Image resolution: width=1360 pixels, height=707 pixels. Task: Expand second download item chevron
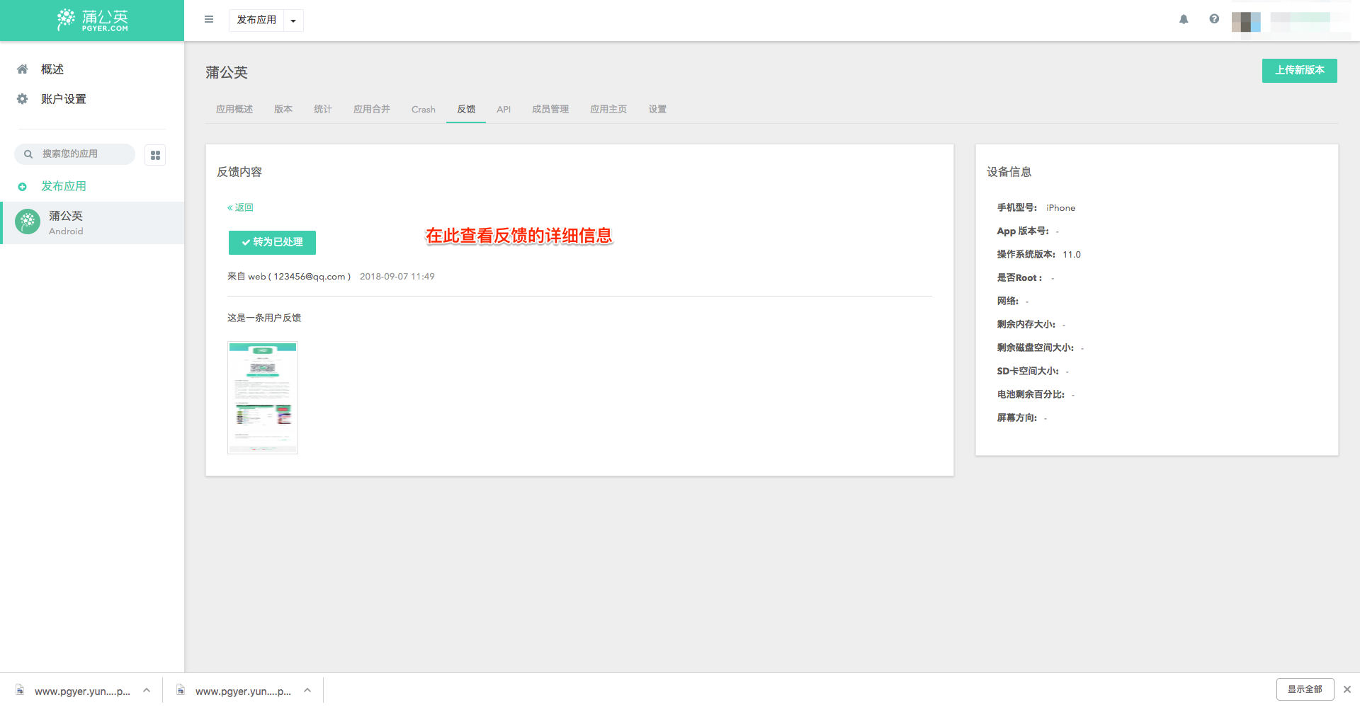(307, 690)
